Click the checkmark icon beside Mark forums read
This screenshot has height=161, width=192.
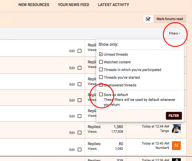(148, 19)
